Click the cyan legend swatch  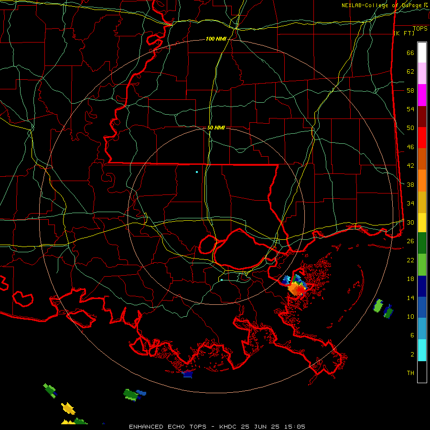(x=422, y=350)
